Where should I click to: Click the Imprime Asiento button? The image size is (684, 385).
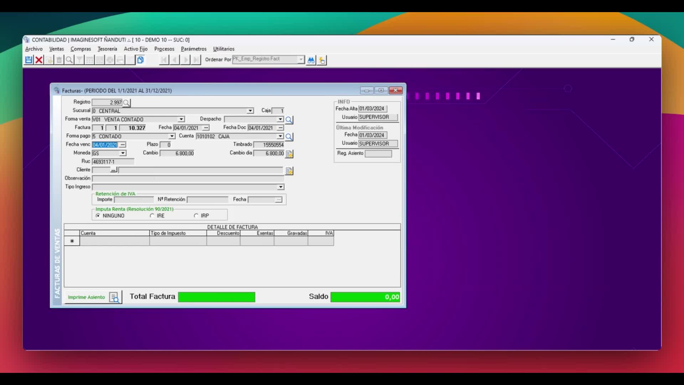coord(87,297)
